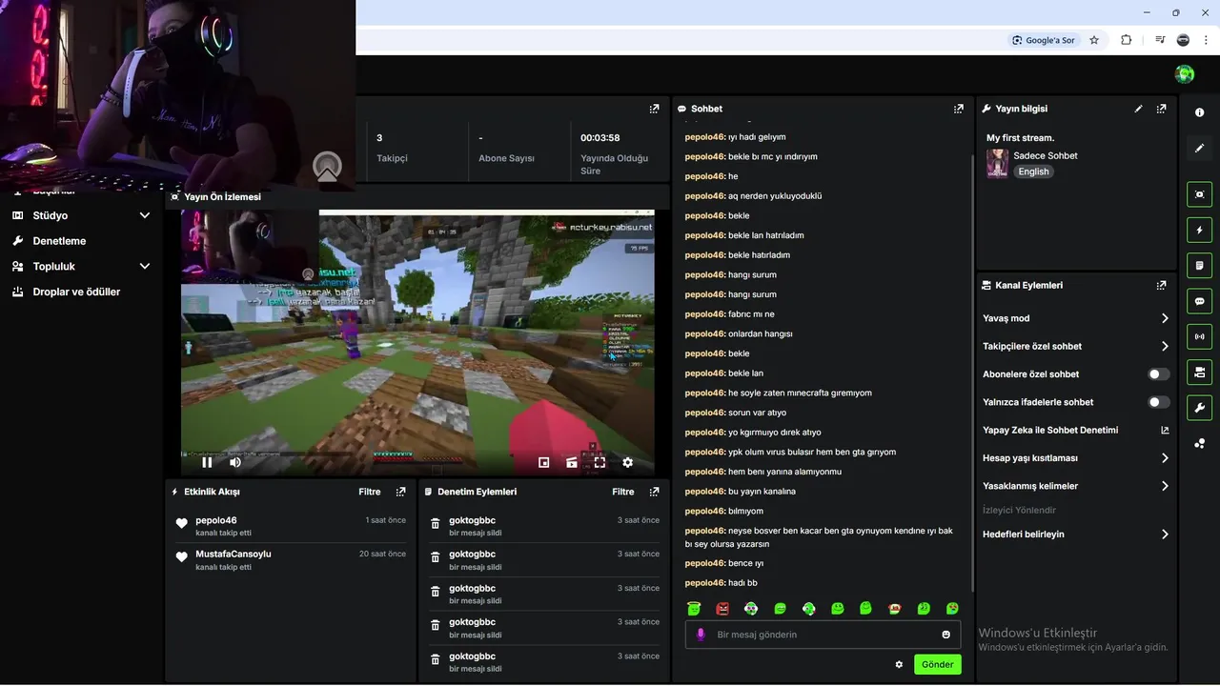Click the chat bubble quick-action icon
The width and height of the screenshot is (1220, 686).
(1199, 301)
